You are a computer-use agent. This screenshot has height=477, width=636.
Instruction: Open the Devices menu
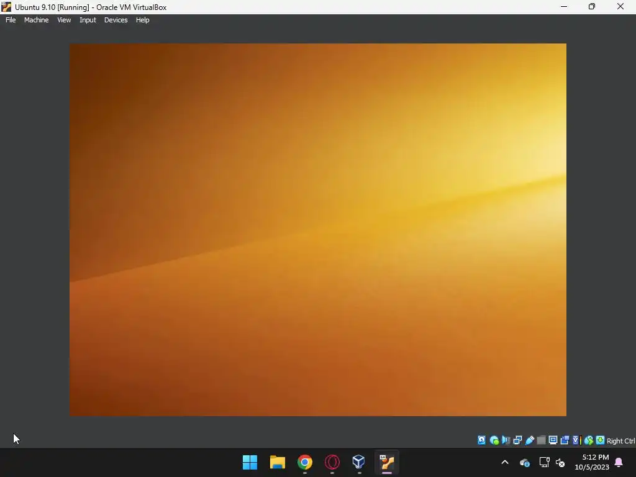click(x=116, y=20)
